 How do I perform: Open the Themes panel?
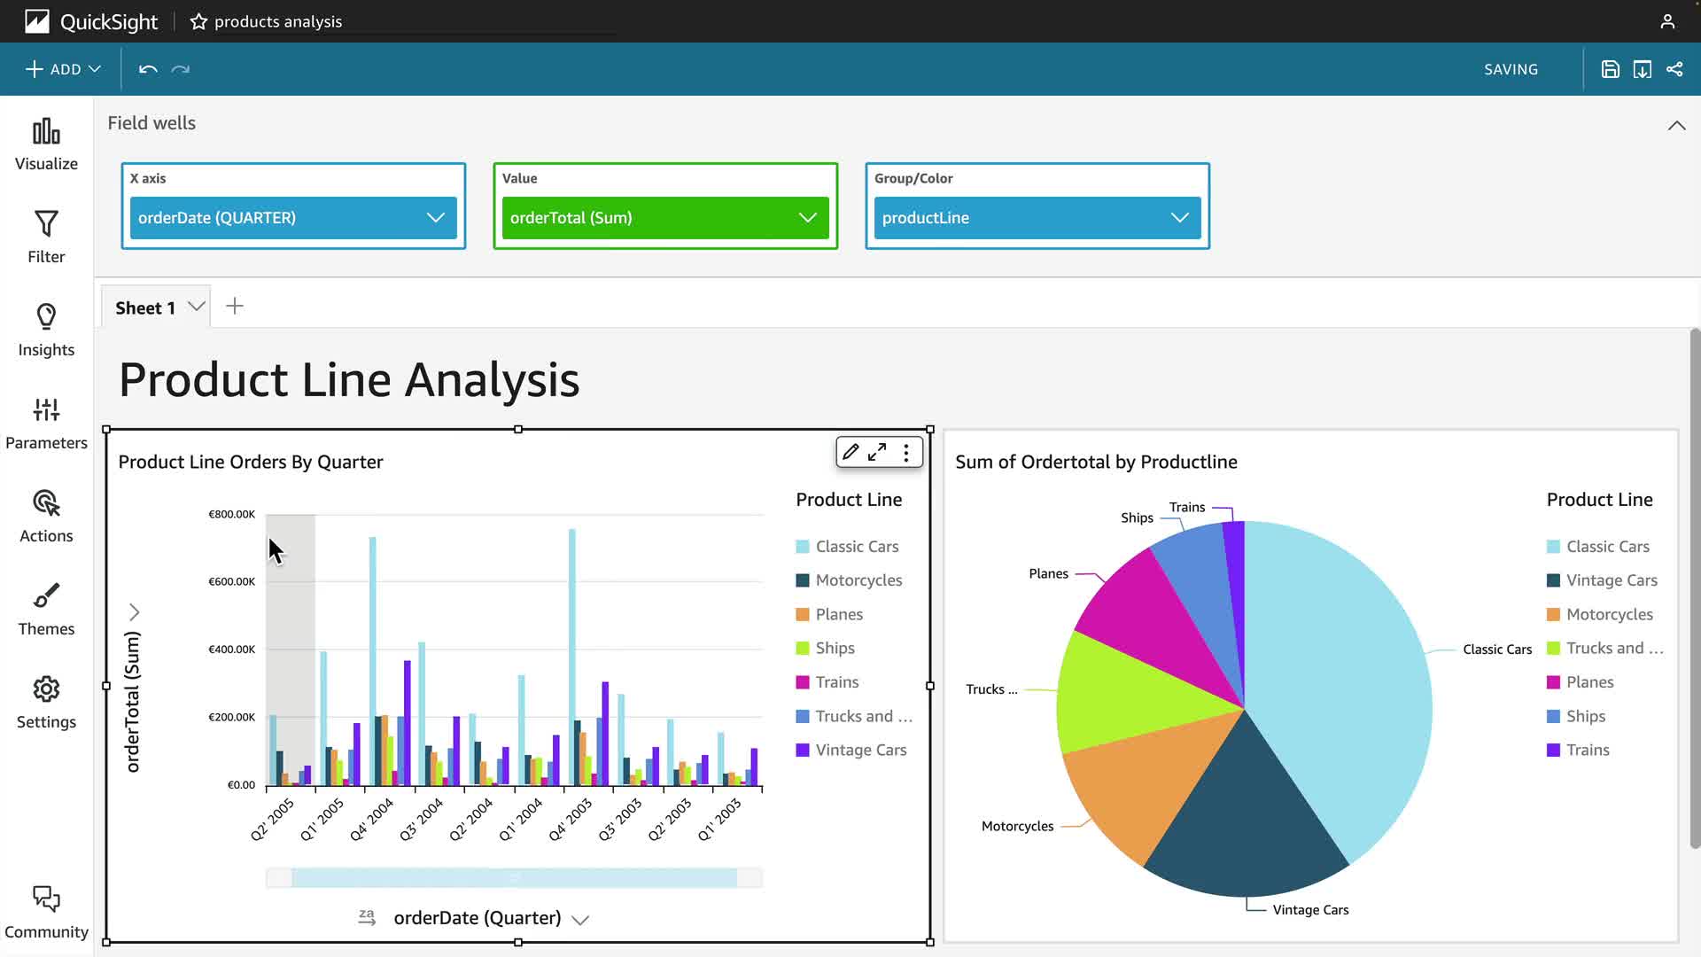pyautogui.click(x=46, y=609)
